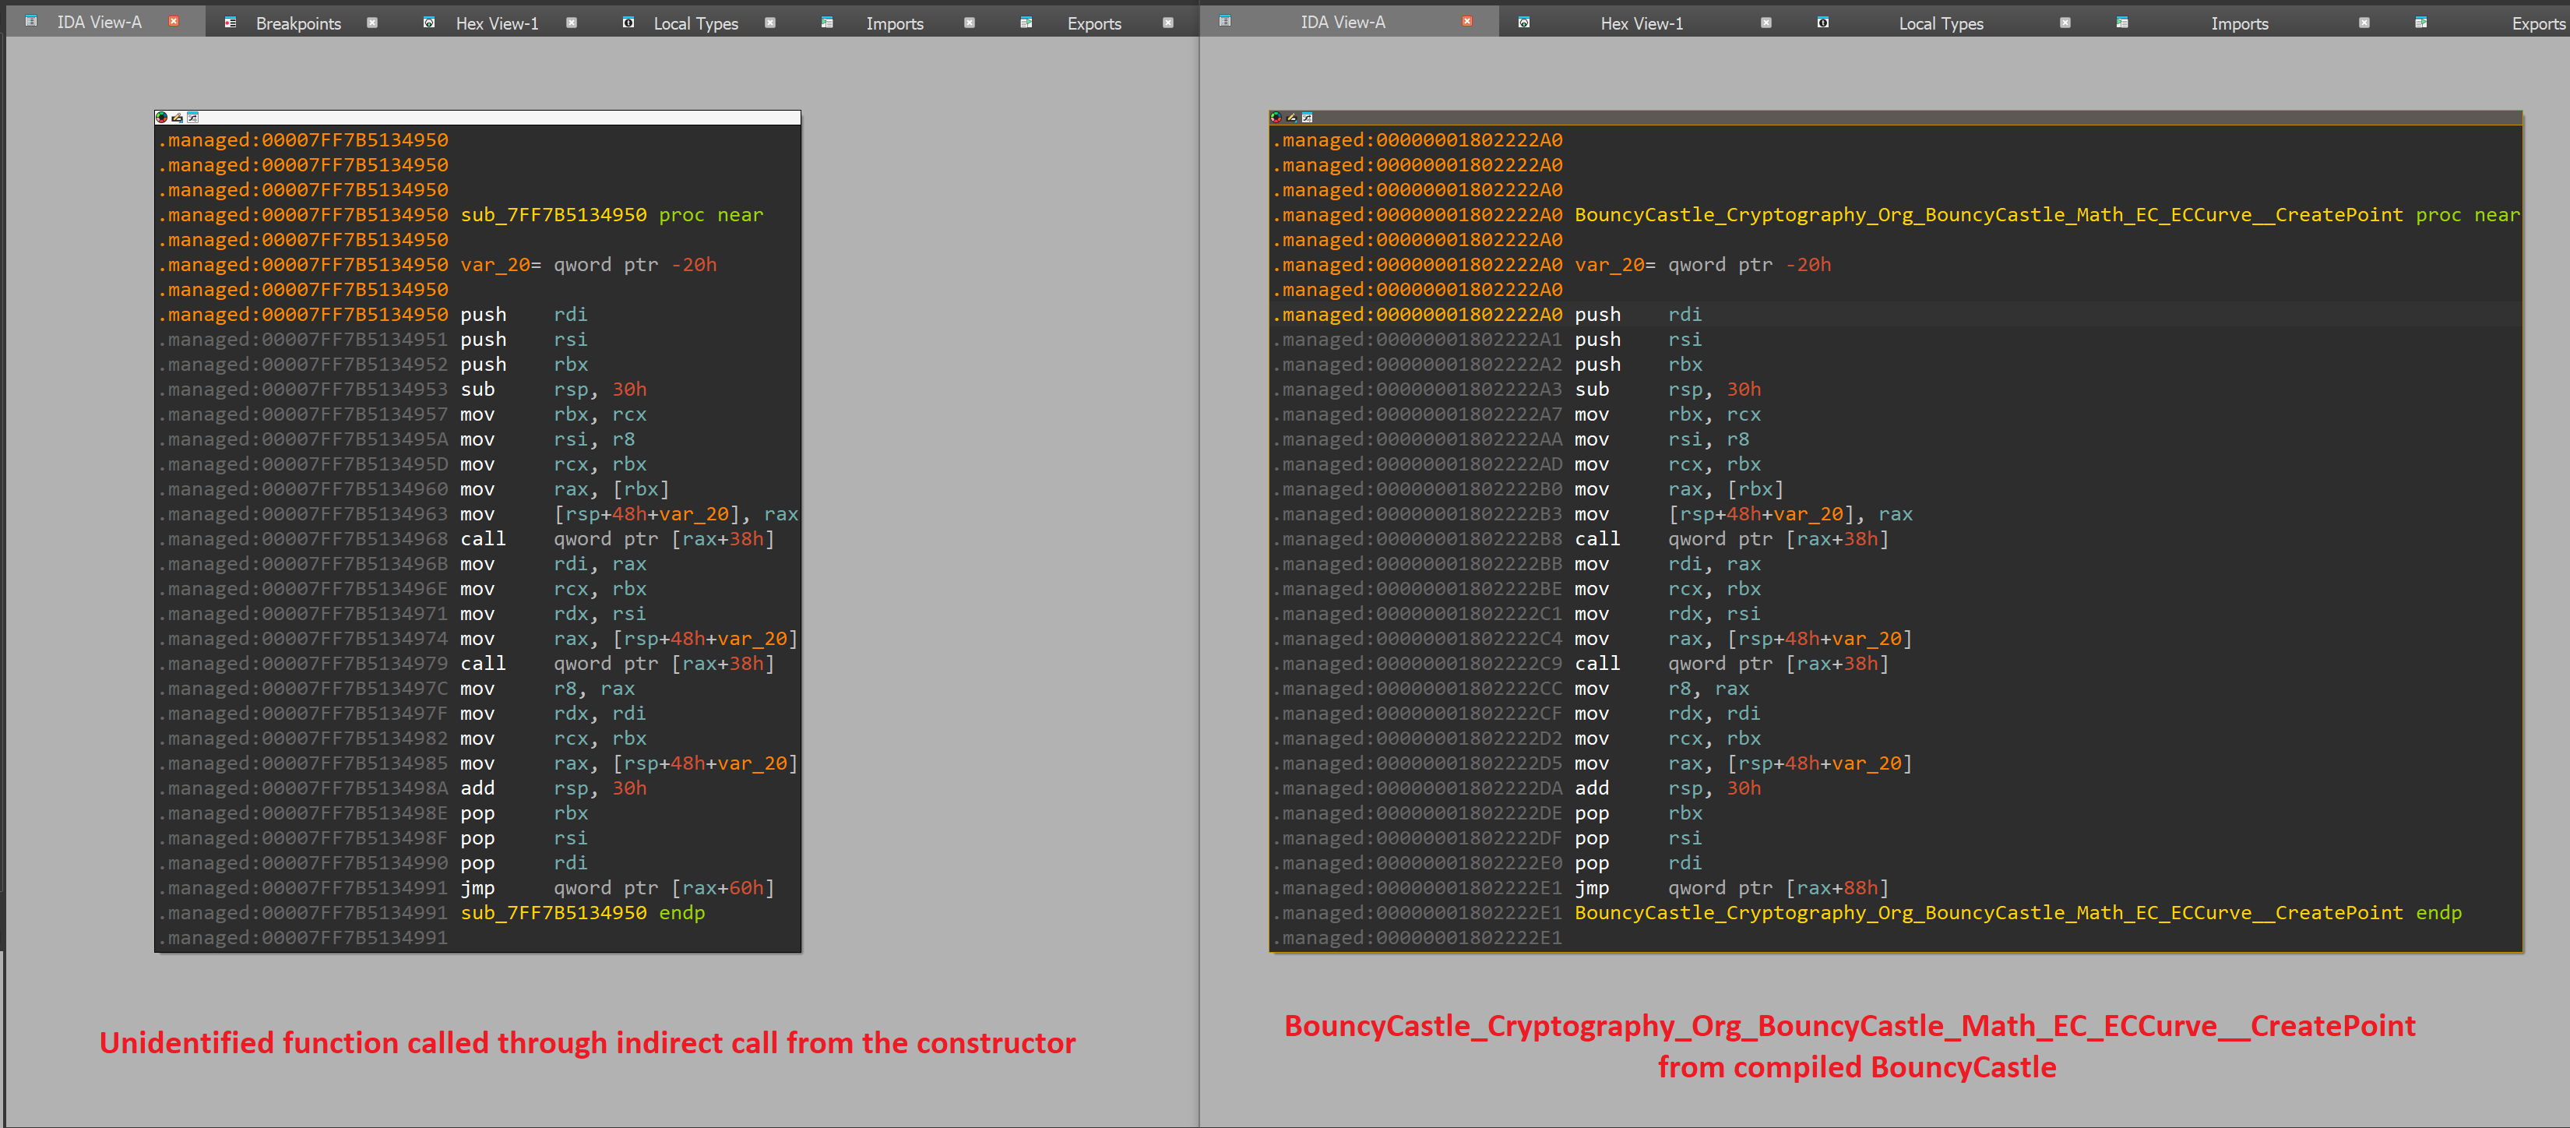Close the Breakpoints tab
Image resolution: width=2570 pixels, height=1128 pixels.
372,22
